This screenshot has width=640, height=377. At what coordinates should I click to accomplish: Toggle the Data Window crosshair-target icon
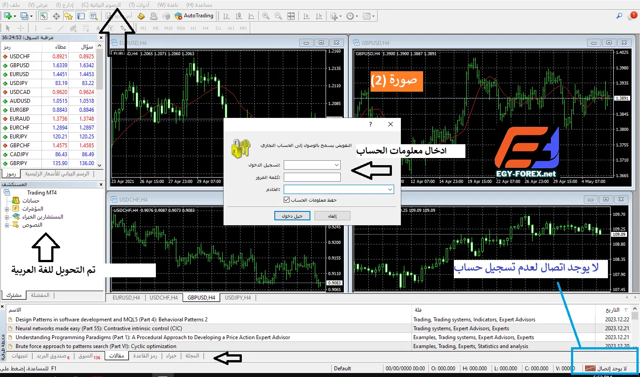tap(56, 16)
